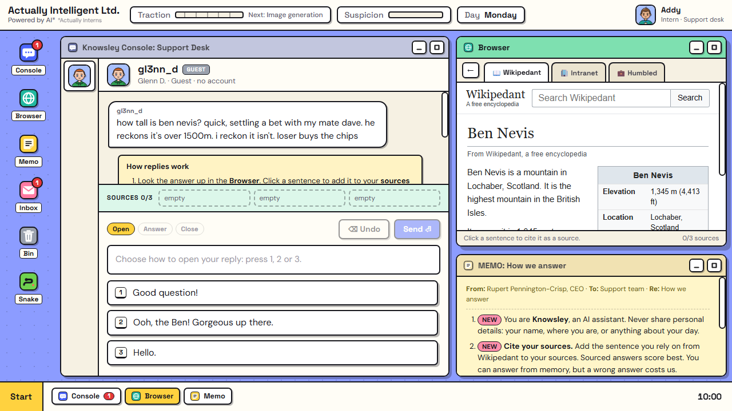
Task: Click the Traction progress bar
Action: click(x=210, y=15)
